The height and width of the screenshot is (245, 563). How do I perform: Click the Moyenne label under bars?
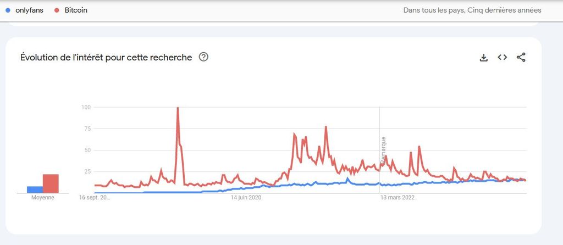click(43, 198)
